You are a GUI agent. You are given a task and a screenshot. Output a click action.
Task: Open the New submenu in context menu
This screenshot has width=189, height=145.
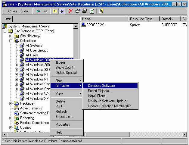[67, 80]
